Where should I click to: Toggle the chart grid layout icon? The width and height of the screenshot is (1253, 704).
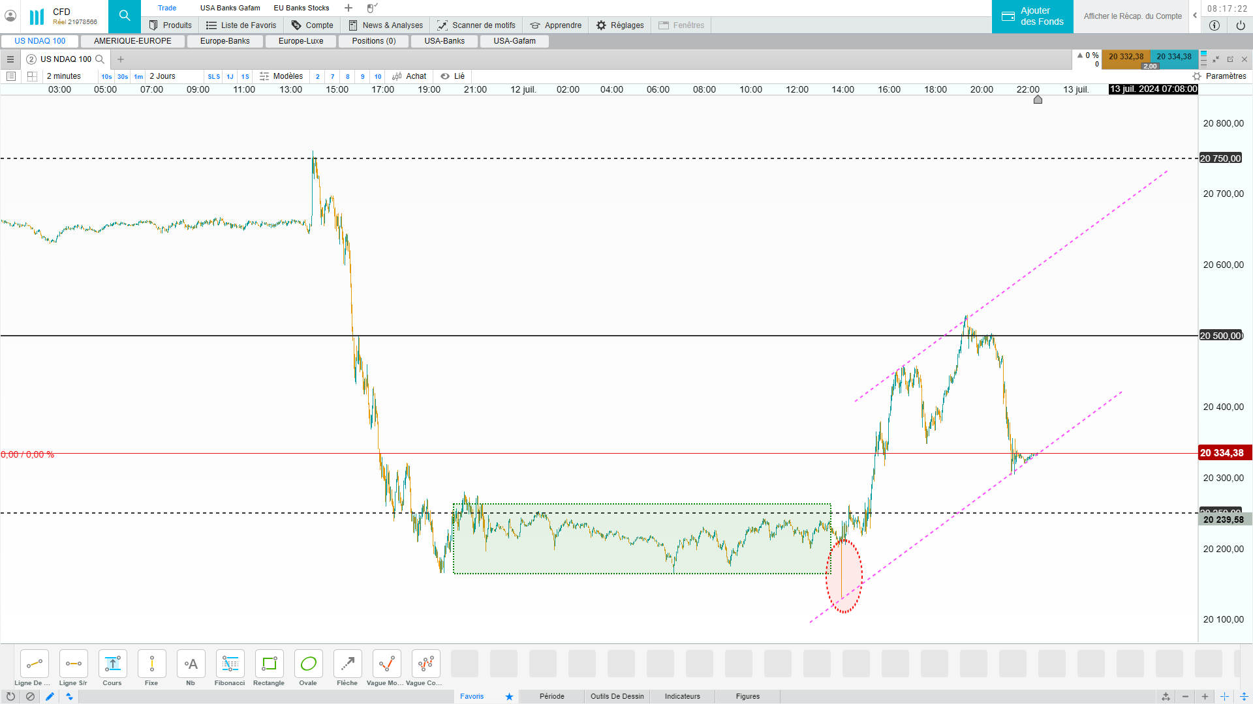[32, 76]
